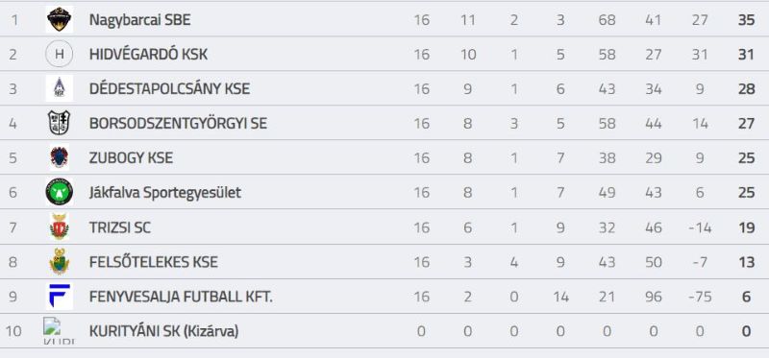Select the ZUBOGY KSE name link

131,158
